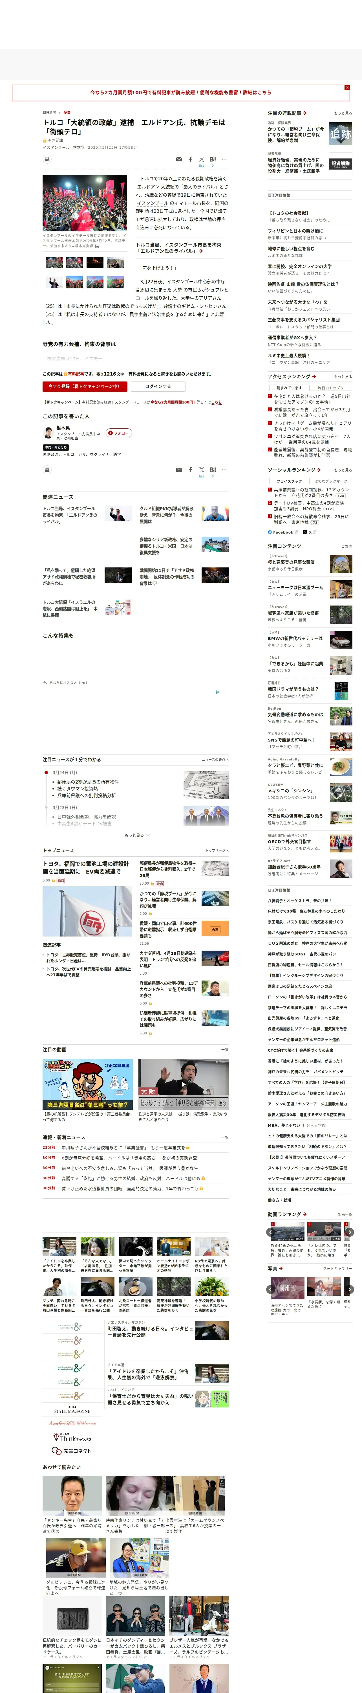This screenshot has width=362, height=1693.
Task: Open the more-options dots below headline
Action: pos(224,159)
